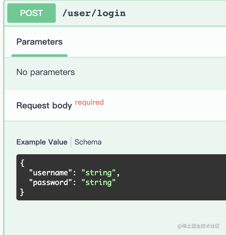Click the colon after the "password" key
This screenshot has width=226, height=235.
click(75, 183)
